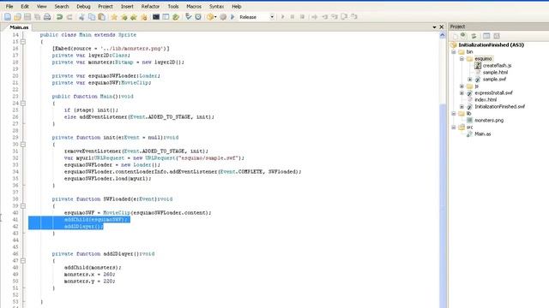This screenshot has height=308, width=549.
Task: Cut selection with the scissors icon
Action: click(x=82, y=17)
